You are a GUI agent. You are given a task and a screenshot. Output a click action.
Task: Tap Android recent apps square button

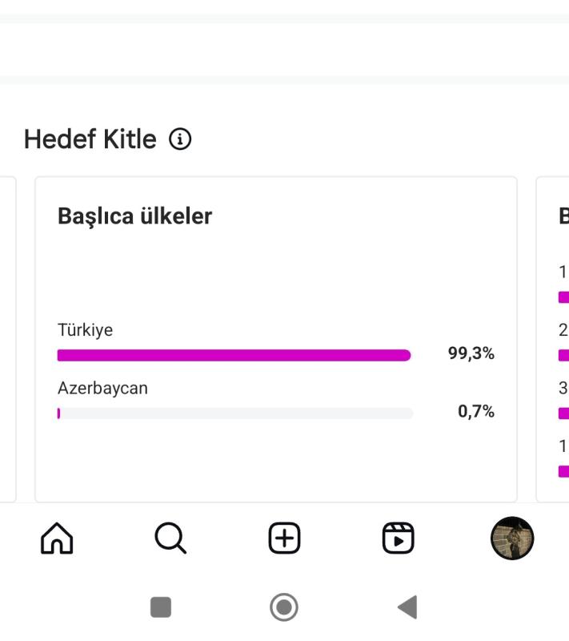(161, 607)
